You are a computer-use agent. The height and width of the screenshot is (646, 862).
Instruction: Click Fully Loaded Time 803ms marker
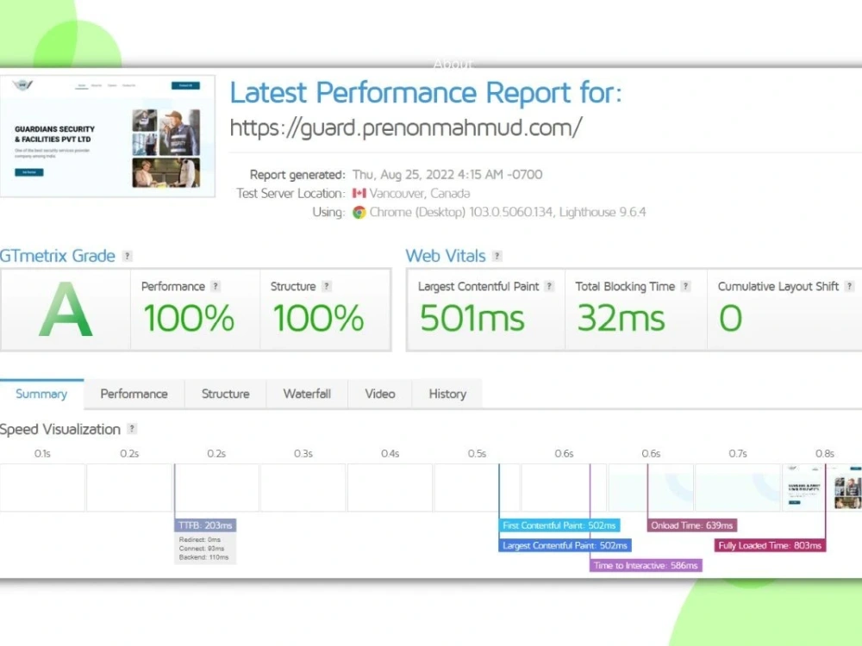click(x=770, y=545)
